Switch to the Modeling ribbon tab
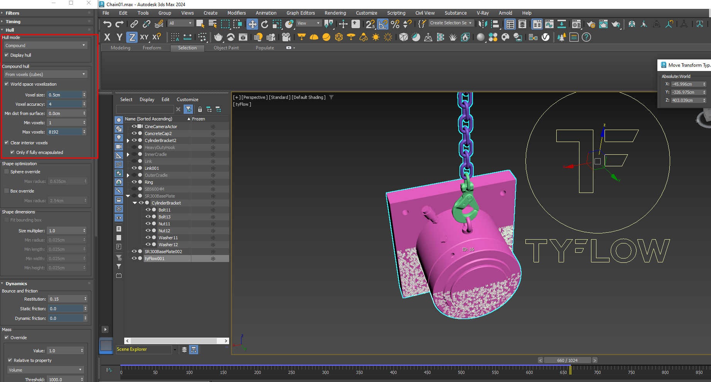Viewport: 711px width, 382px height. tap(120, 48)
